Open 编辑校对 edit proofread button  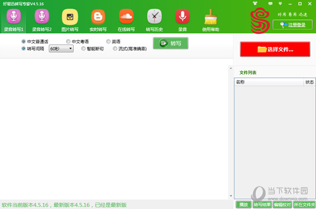[x=282, y=205]
